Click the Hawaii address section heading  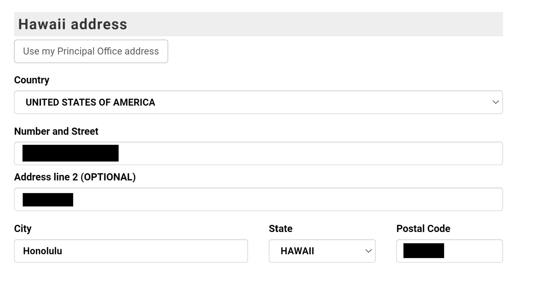coord(73,24)
